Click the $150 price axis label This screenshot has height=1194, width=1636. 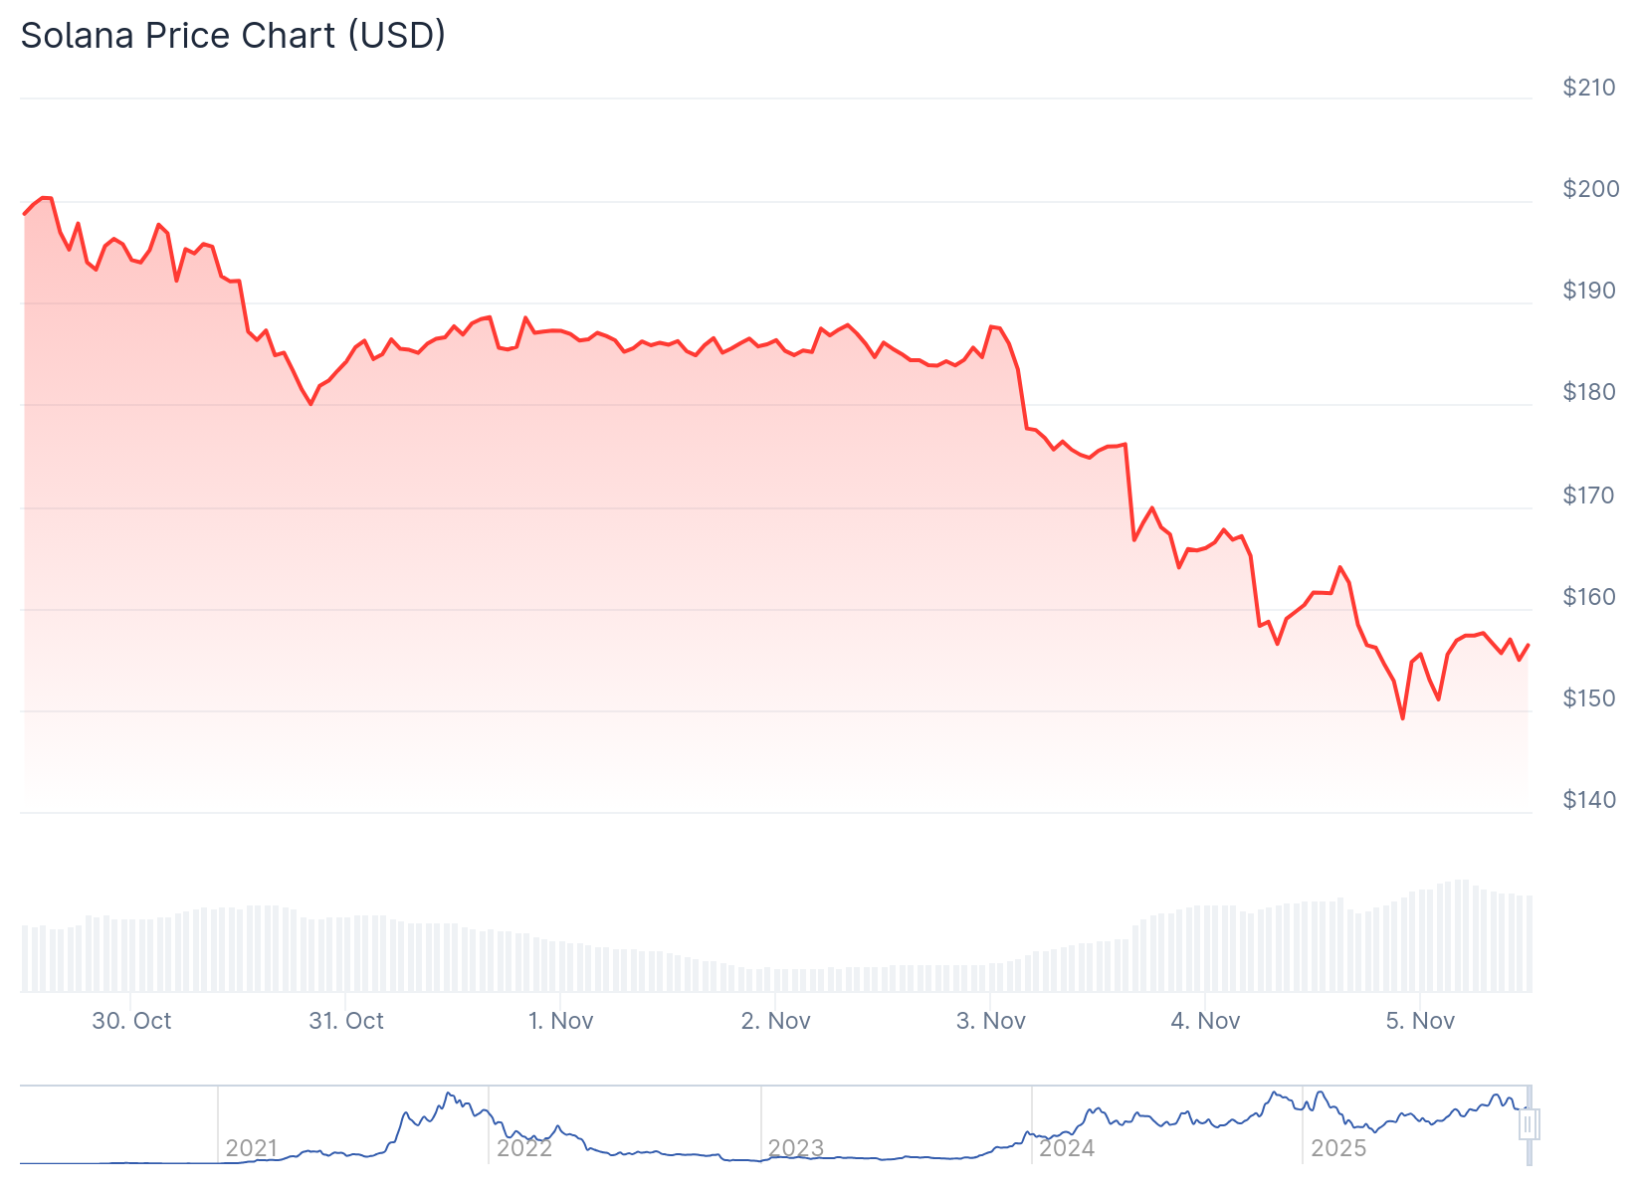click(x=1590, y=698)
